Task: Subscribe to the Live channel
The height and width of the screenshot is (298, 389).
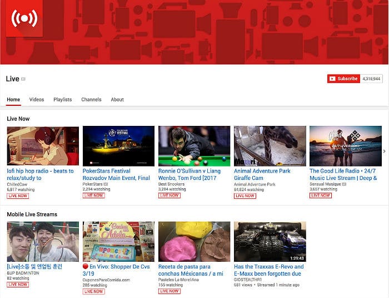Action: click(x=343, y=79)
